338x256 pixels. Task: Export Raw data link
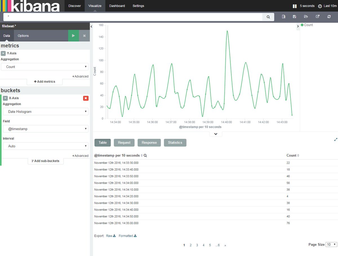pos(111,236)
